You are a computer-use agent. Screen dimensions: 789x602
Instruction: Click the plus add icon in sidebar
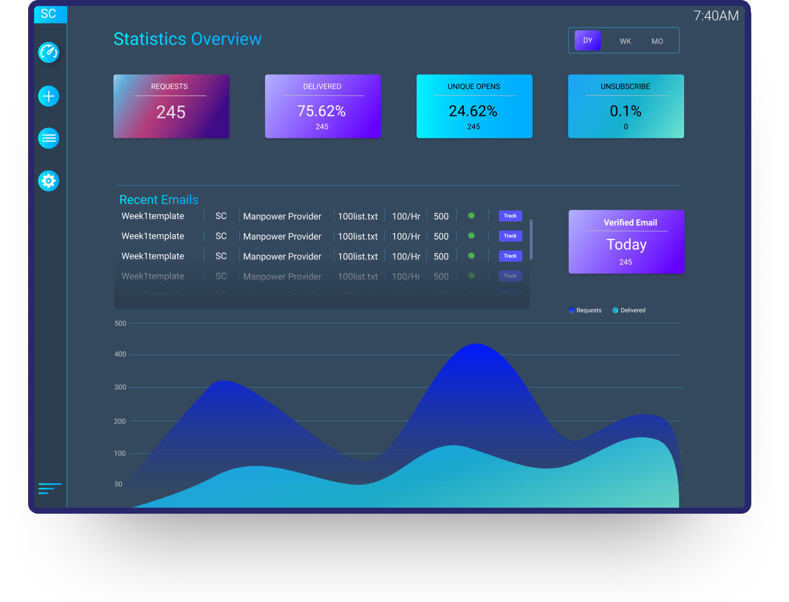49,96
